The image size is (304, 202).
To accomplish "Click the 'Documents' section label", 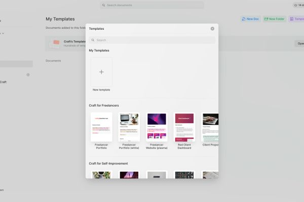I will (53, 61).
